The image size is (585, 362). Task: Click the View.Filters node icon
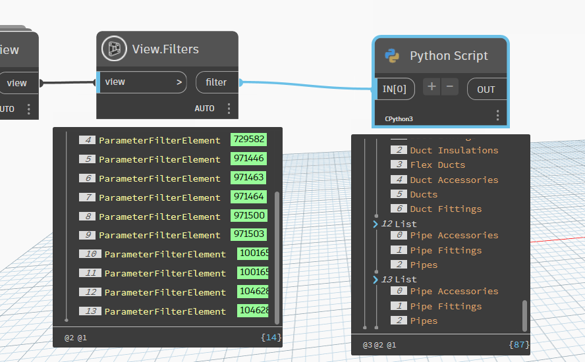(x=114, y=49)
